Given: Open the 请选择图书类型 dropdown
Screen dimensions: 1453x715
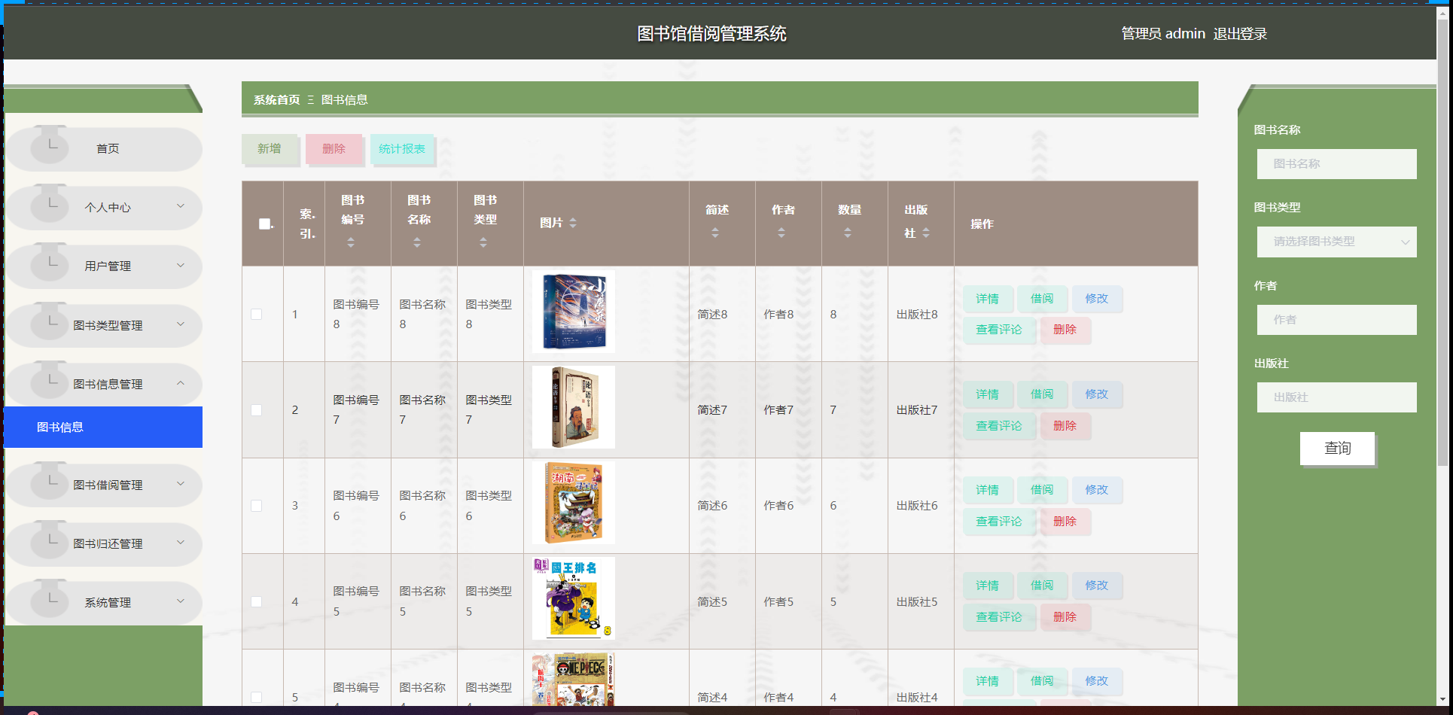Looking at the screenshot, I should click(1336, 242).
